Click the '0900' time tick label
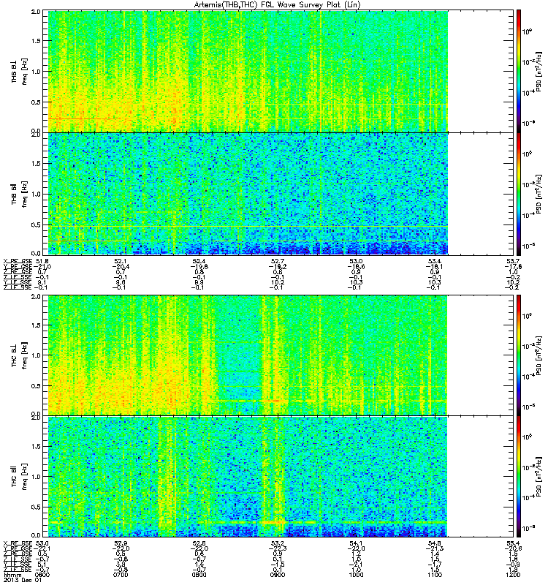This screenshot has height=585, width=548. point(278,575)
